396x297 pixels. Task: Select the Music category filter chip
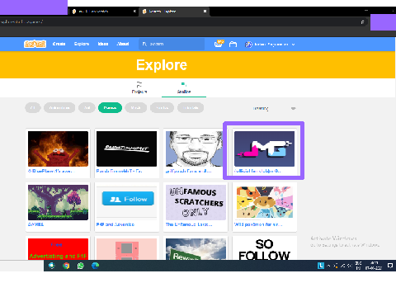pos(135,108)
